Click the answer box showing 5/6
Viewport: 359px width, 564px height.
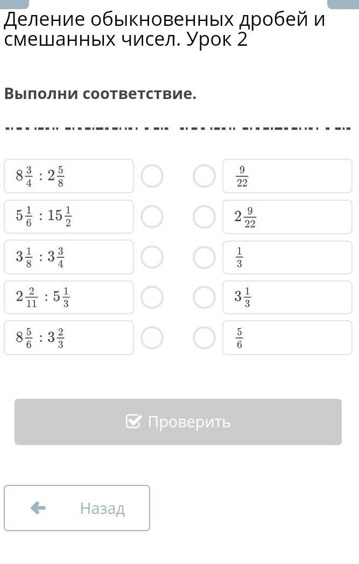pyautogui.click(x=287, y=338)
